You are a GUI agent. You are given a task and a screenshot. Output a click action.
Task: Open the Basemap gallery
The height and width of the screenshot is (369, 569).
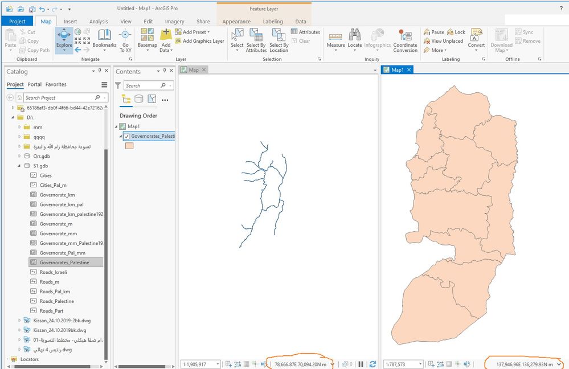point(147,40)
